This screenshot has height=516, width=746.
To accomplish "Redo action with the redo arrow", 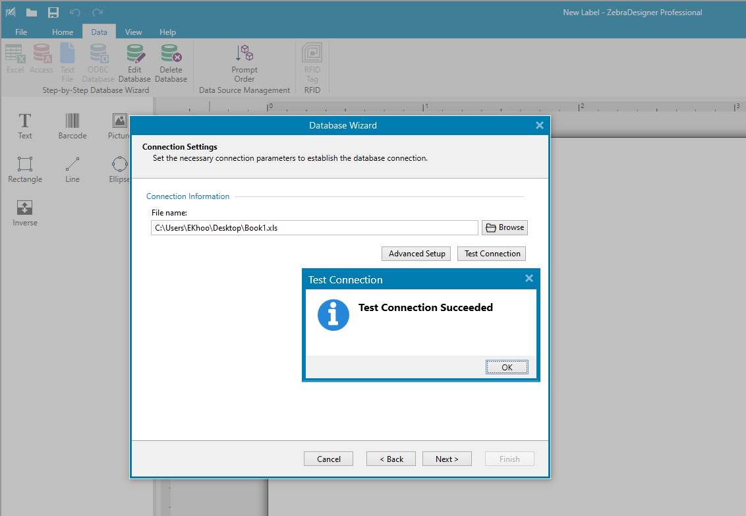I will (x=98, y=13).
